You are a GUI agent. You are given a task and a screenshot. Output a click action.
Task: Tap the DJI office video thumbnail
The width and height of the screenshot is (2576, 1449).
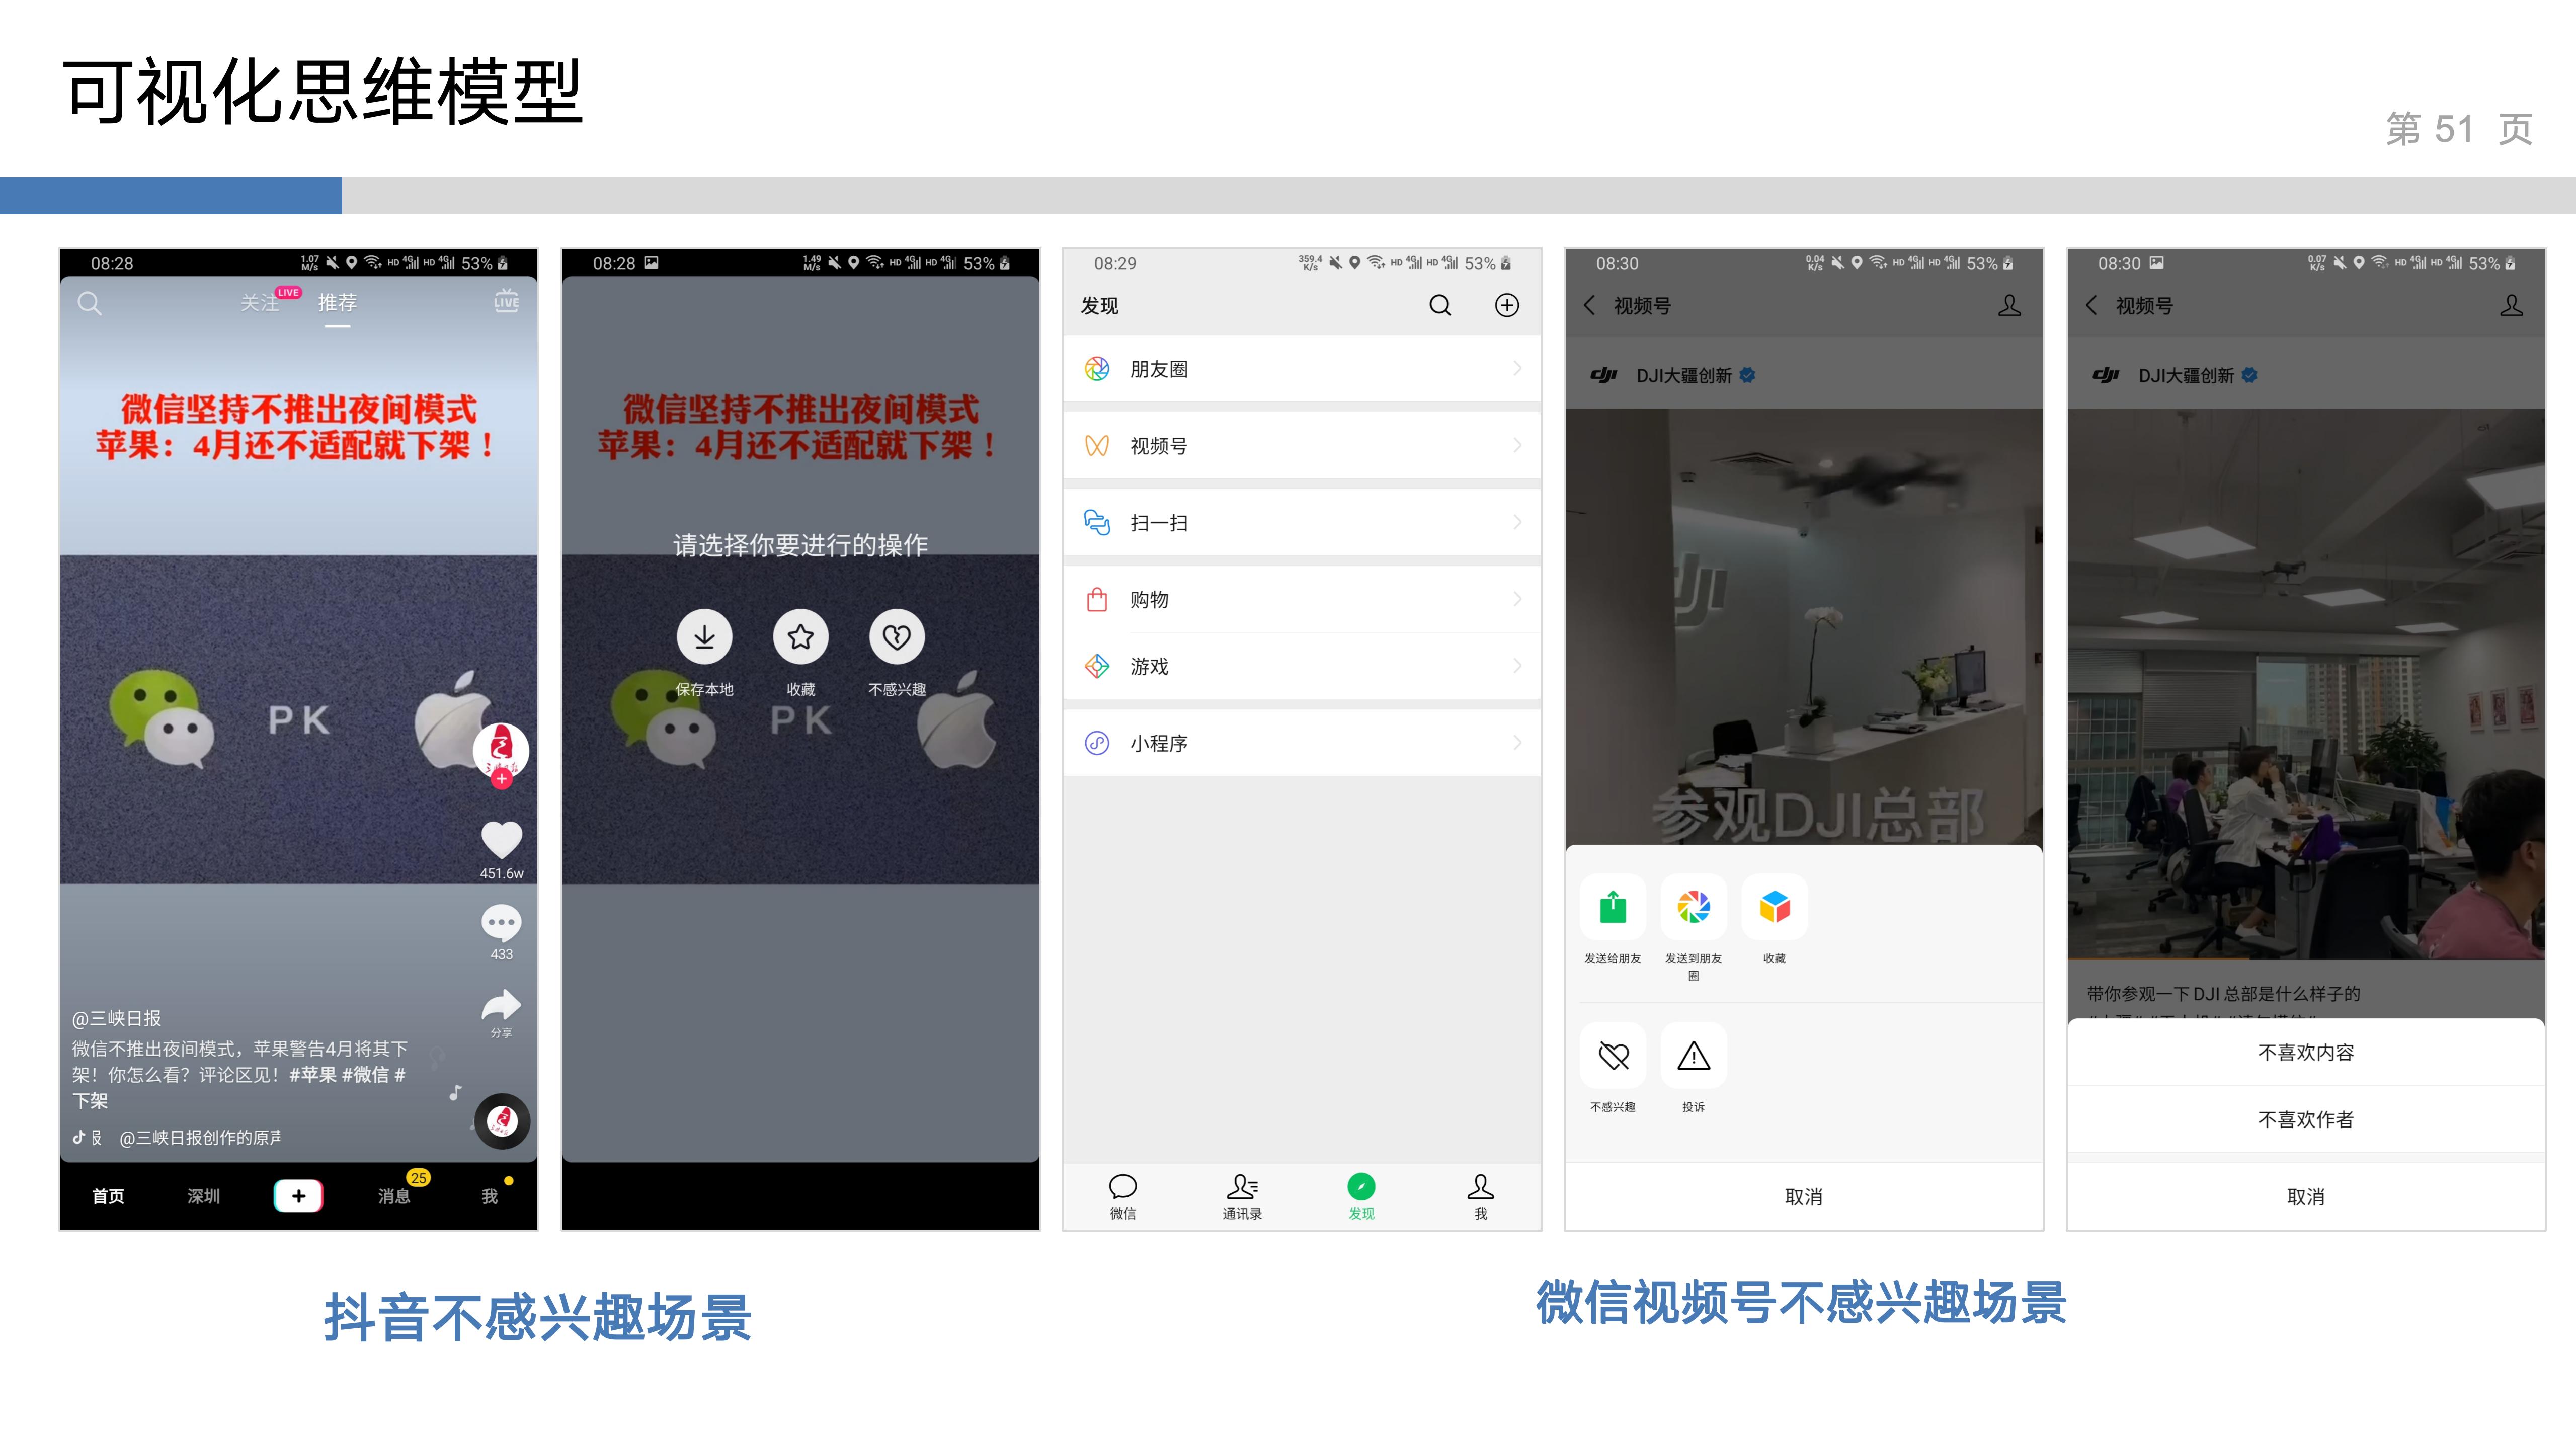point(2306,684)
